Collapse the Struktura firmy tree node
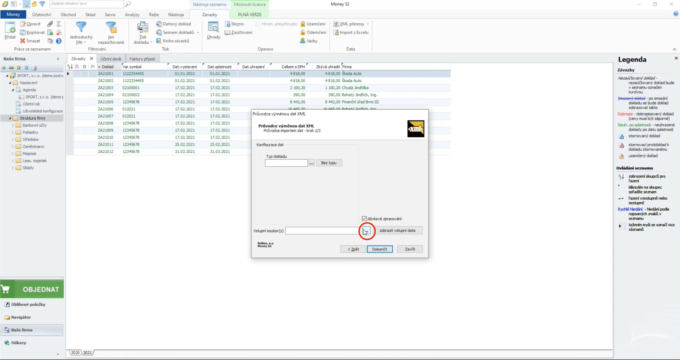This screenshot has width=680, height=360. pos(10,118)
